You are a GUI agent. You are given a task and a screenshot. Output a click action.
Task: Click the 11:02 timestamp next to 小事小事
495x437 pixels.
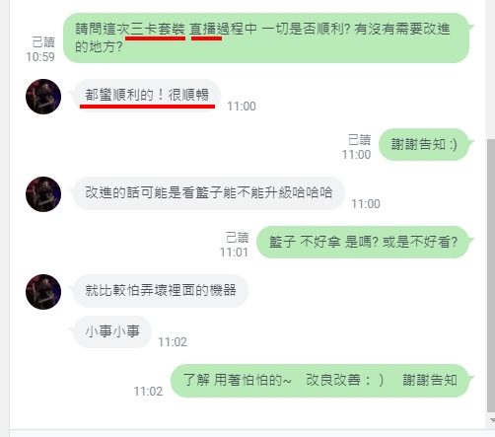173,342
